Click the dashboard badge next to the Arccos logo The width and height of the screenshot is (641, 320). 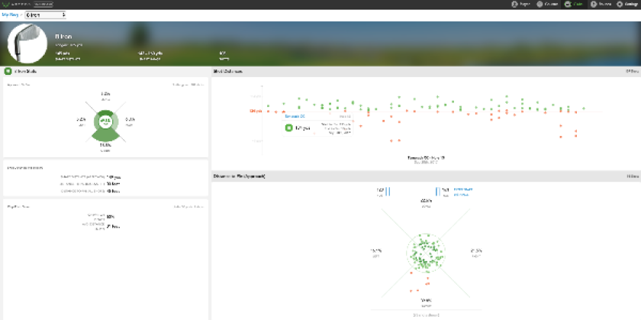coord(43,4)
